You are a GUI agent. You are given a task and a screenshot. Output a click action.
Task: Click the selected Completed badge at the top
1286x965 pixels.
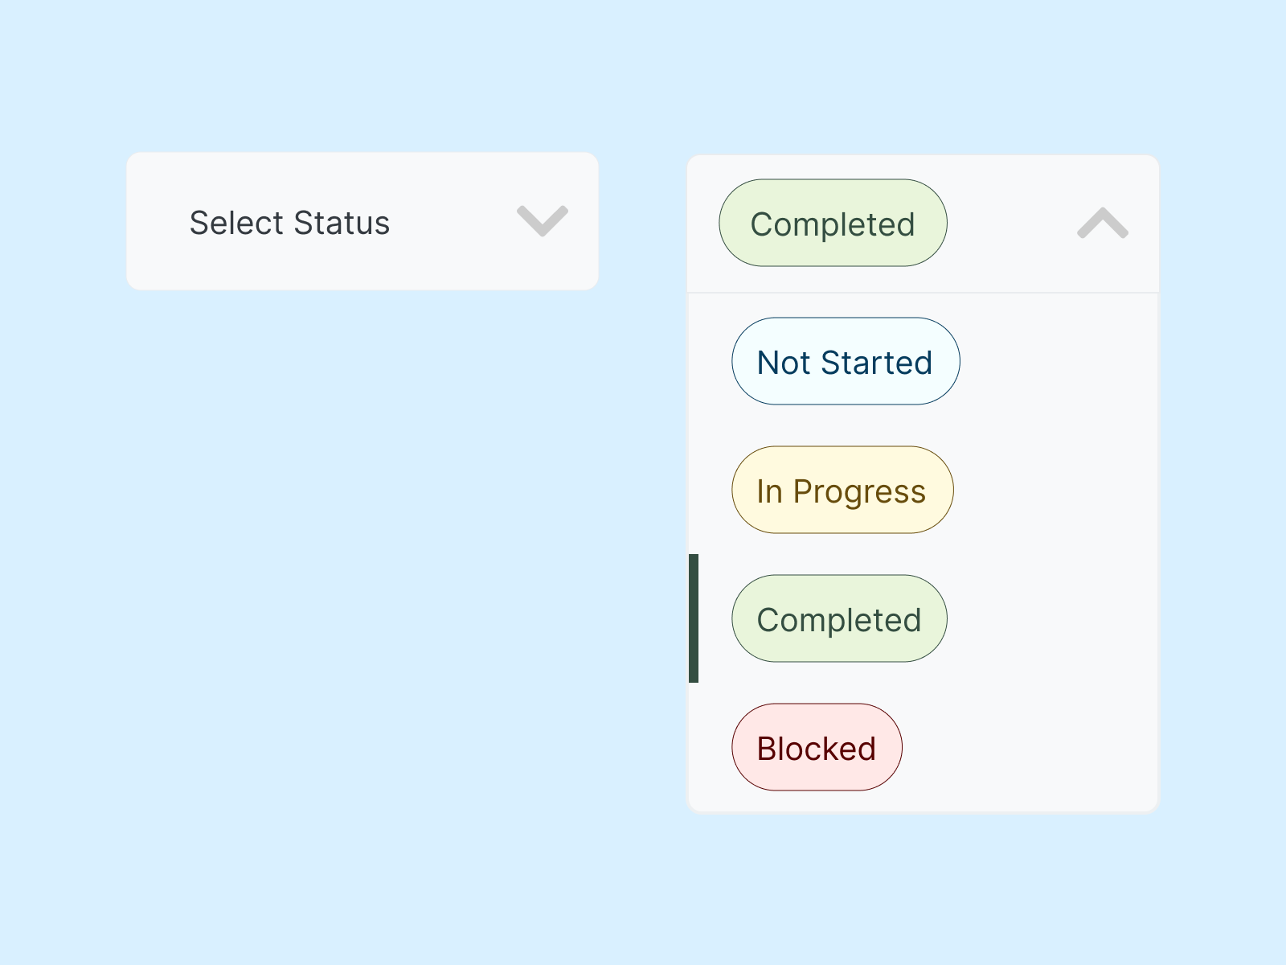click(832, 223)
